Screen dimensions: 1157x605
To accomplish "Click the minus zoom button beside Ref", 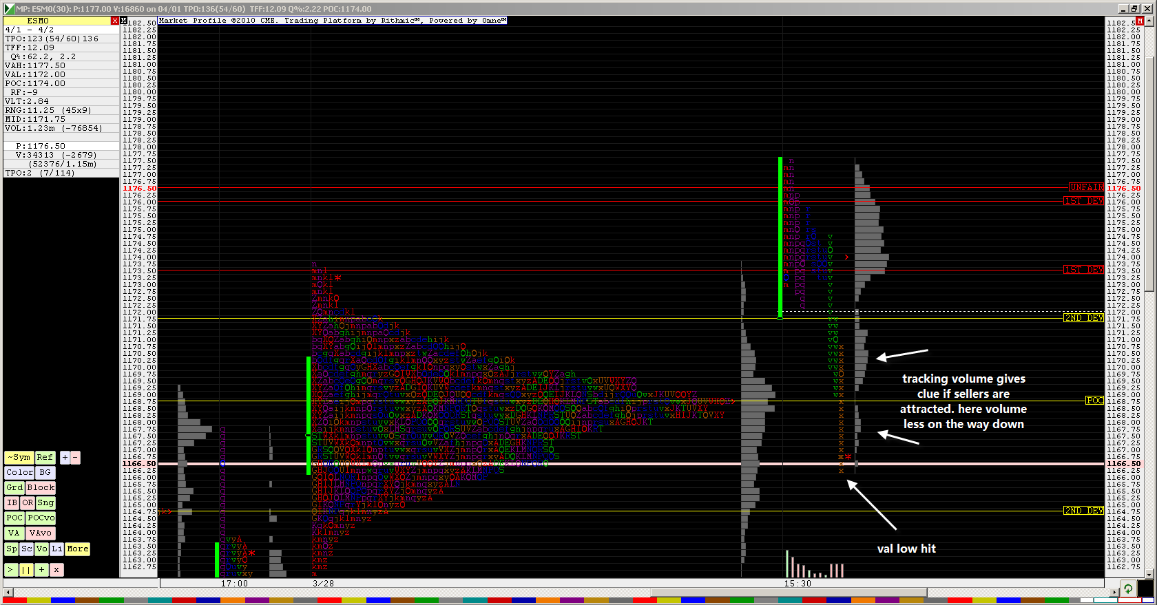I will [75, 458].
